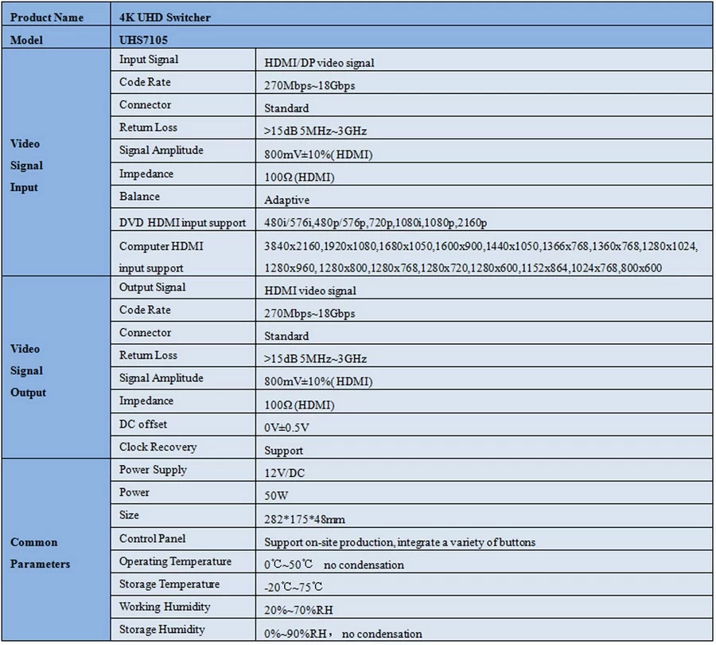This screenshot has width=716, height=645.
Task: Click the '0V±0.5V' value
Action: pyautogui.click(x=286, y=428)
